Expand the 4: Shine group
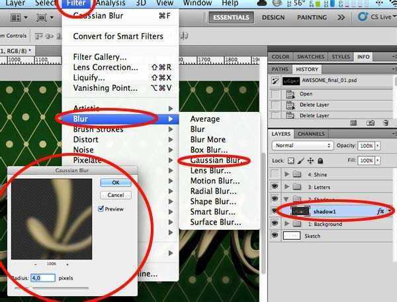 coord(287,174)
